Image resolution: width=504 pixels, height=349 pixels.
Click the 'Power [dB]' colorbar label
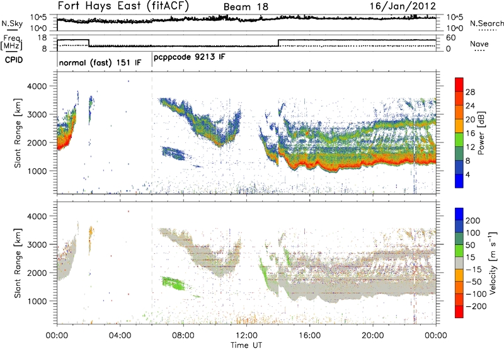pyautogui.click(x=481, y=133)
